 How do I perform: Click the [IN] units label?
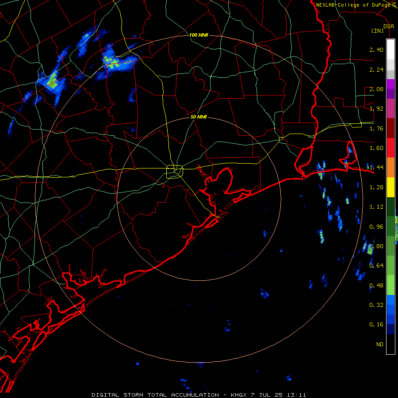pos(378,31)
